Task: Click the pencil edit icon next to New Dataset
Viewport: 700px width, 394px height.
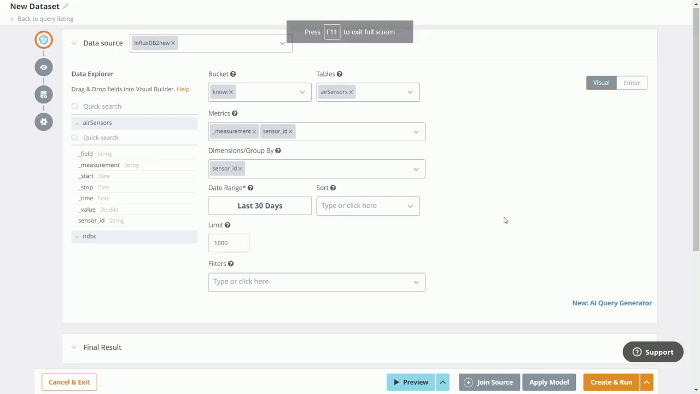Action: 65,6
